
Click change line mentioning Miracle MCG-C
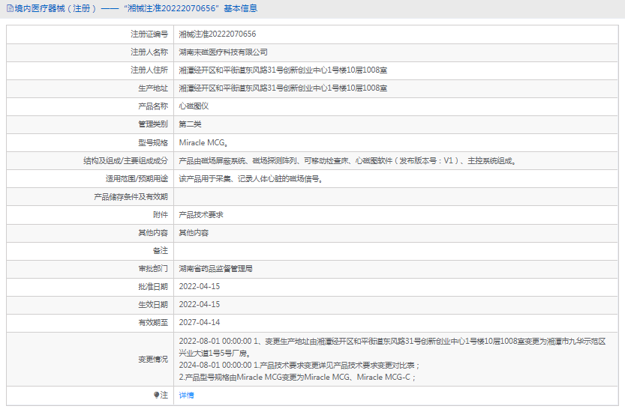[x=297, y=377]
